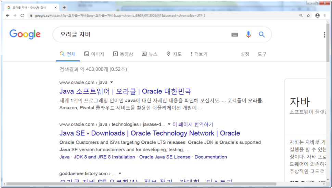332x188 pixels.
Task: Click the vertical scrollbar up arrow
Action: point(328,21)
